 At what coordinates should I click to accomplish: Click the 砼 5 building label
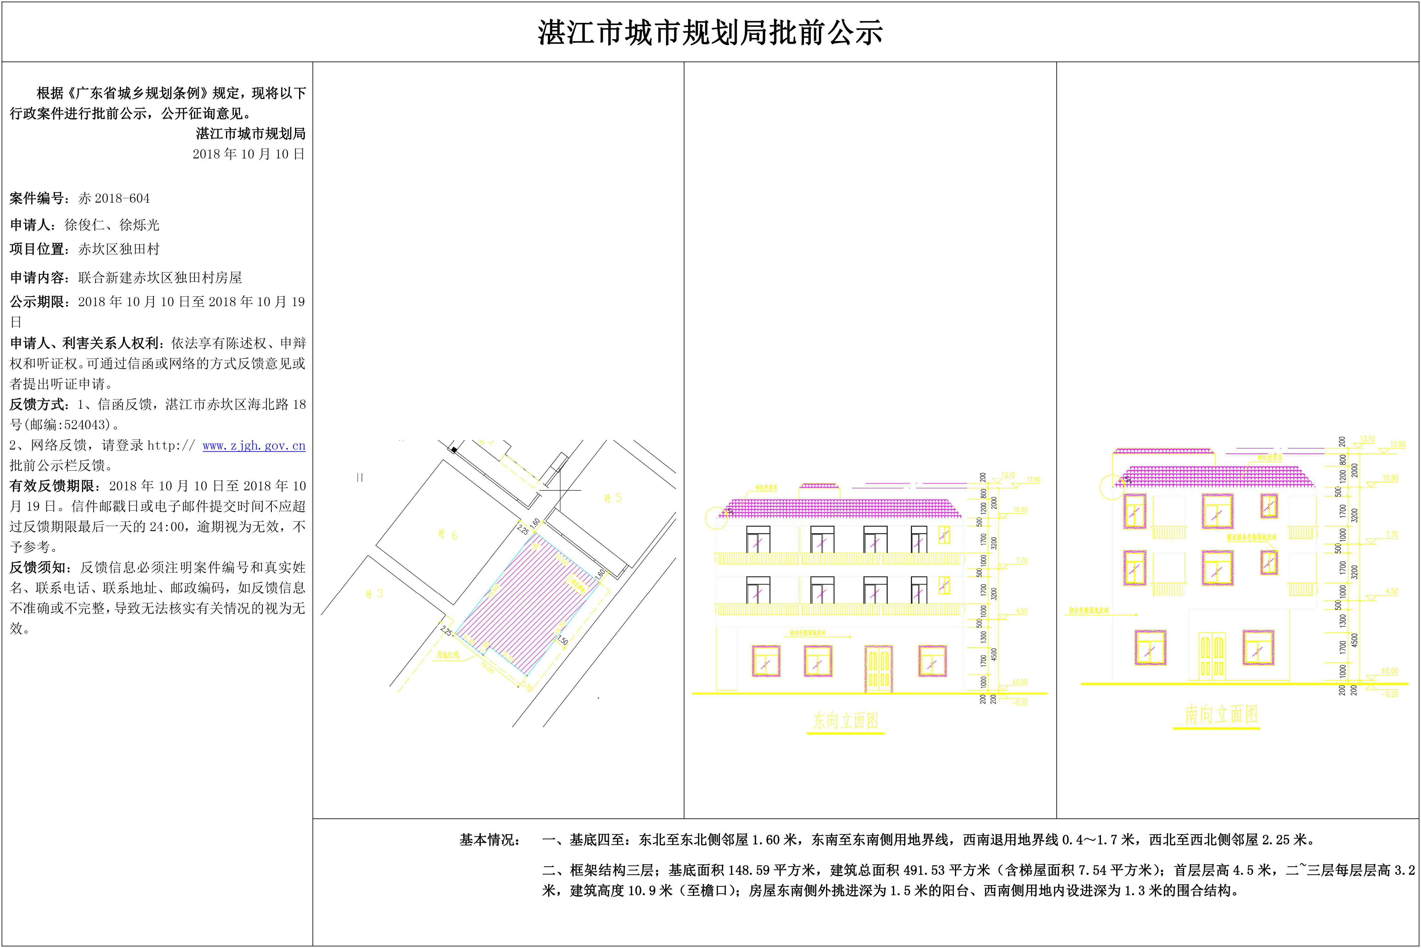(613, 498)
